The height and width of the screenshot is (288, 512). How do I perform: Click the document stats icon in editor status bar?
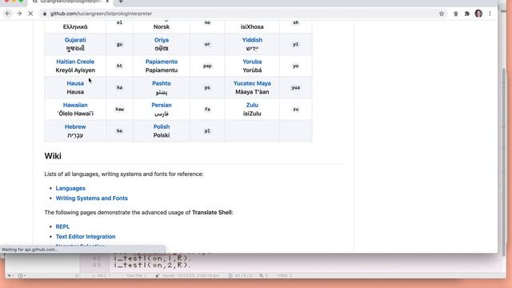point(230,275)
